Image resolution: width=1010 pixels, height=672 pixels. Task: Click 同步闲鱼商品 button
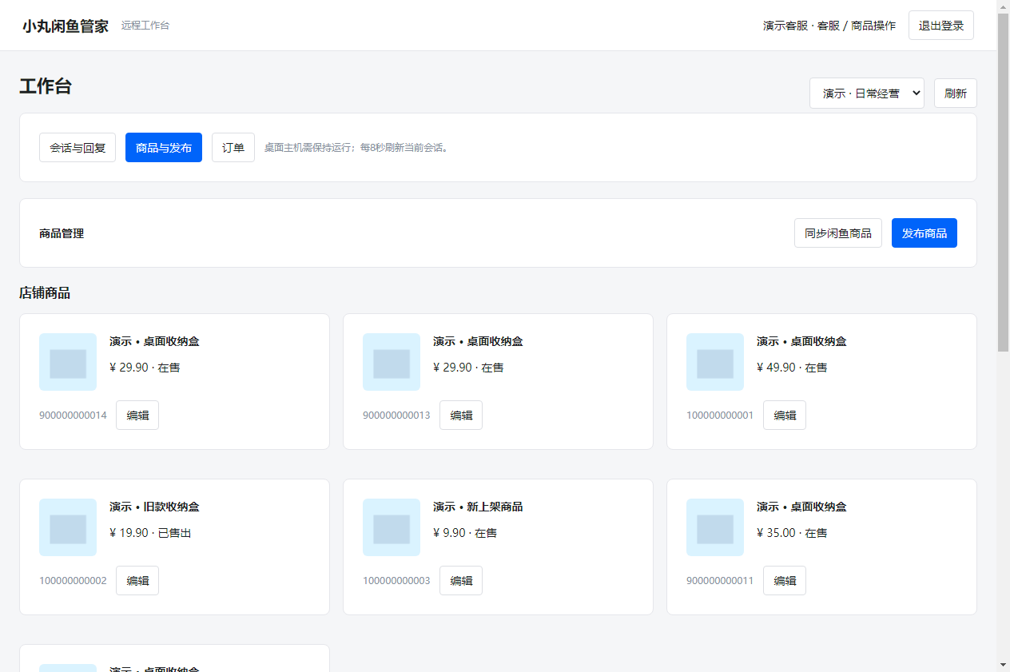pyautogui.click(x=838, y=233)
